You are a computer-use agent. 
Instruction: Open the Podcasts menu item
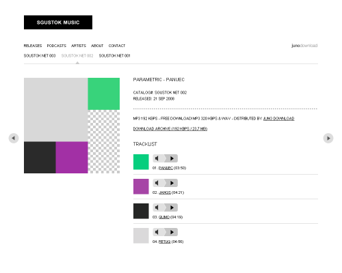click(57, 46)
